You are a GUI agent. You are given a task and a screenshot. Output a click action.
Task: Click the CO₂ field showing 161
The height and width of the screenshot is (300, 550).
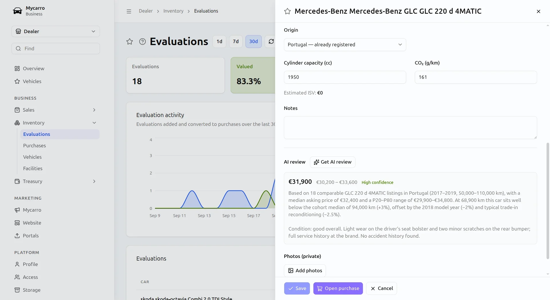coord(476,77)
